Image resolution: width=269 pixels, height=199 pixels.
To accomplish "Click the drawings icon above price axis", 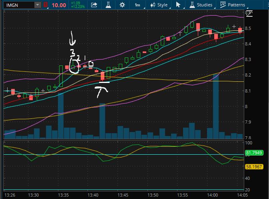I will (249, 14).
